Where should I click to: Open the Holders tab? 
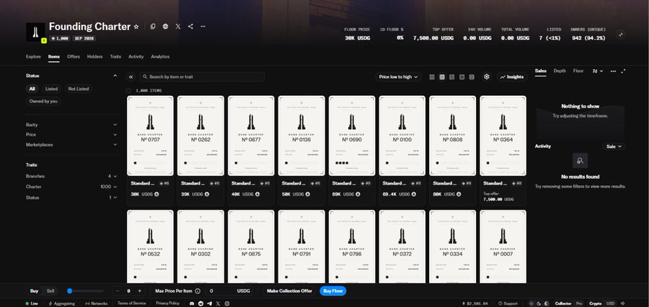click(x=94, y=57)
